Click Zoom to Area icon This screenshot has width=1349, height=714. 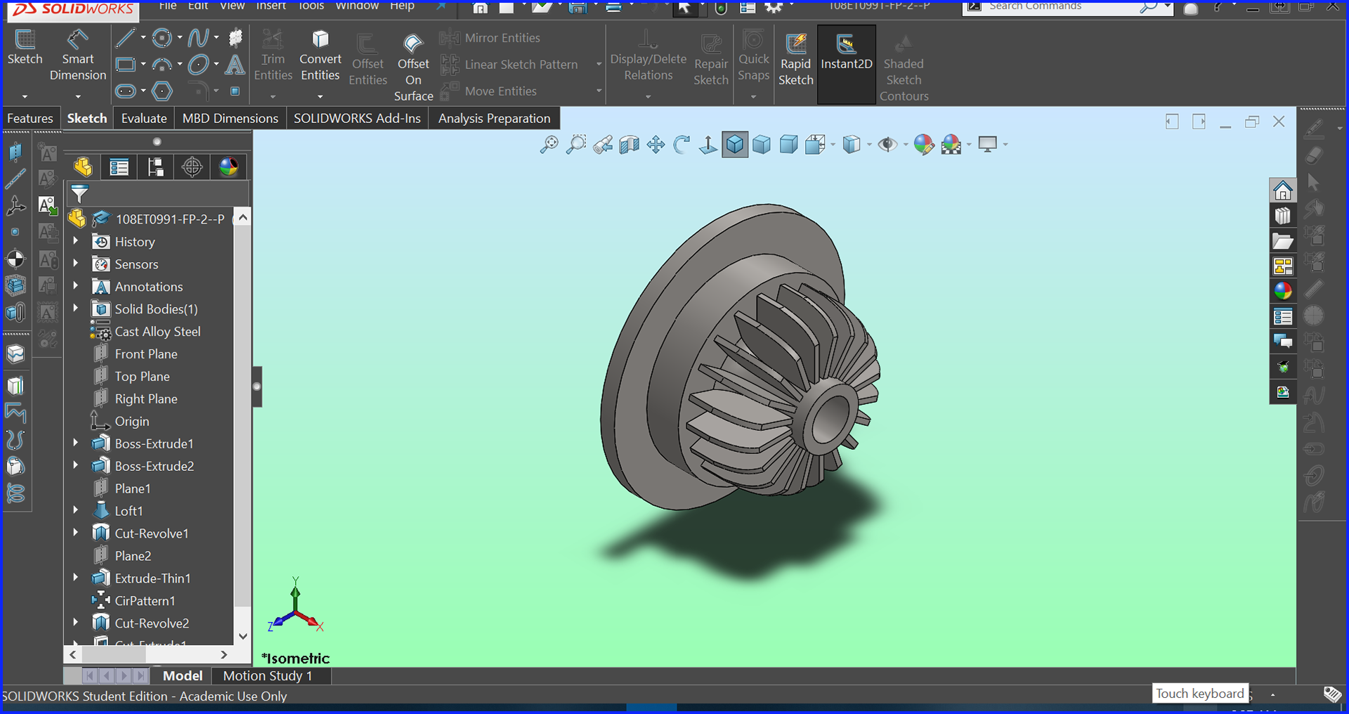click(576, 145)
